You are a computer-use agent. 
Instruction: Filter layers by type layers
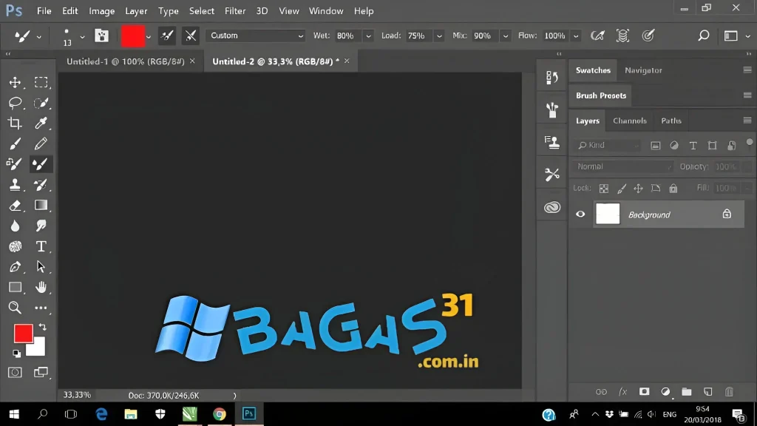[x=693, y=146]
